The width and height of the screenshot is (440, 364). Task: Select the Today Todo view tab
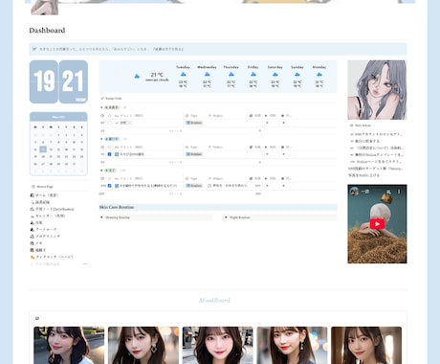111,99
